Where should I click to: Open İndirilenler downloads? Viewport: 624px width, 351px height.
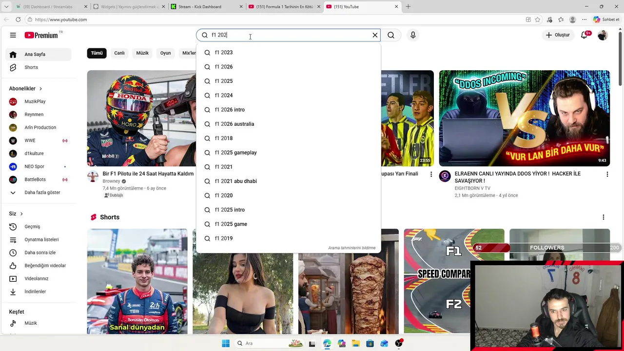coord(39,292)
